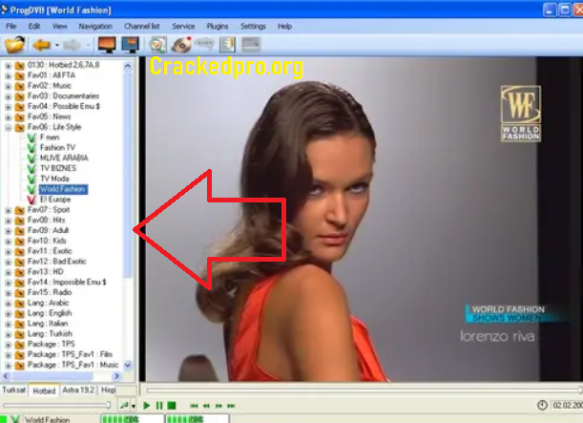This screenshot has height=423, width=583.
Task: Select the TV Moda channel
Action: 54,179
